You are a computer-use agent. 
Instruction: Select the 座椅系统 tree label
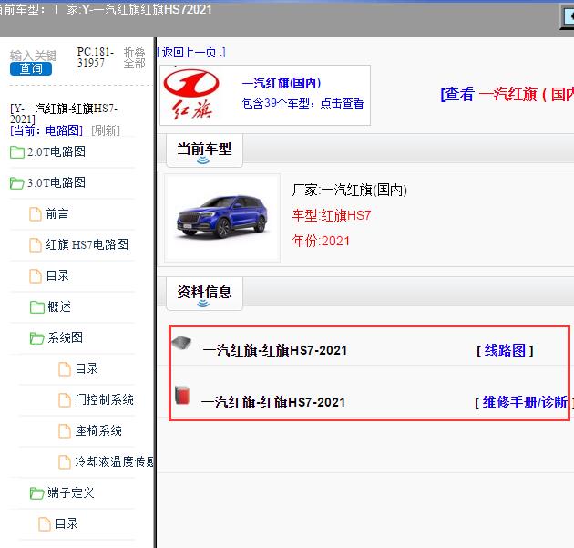(98, 430)
